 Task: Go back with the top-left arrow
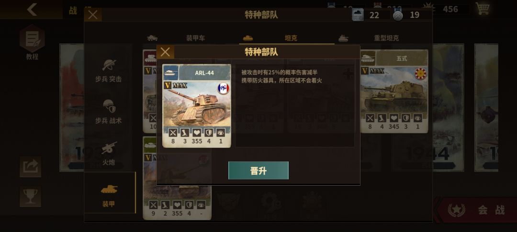tap(32, 9)
